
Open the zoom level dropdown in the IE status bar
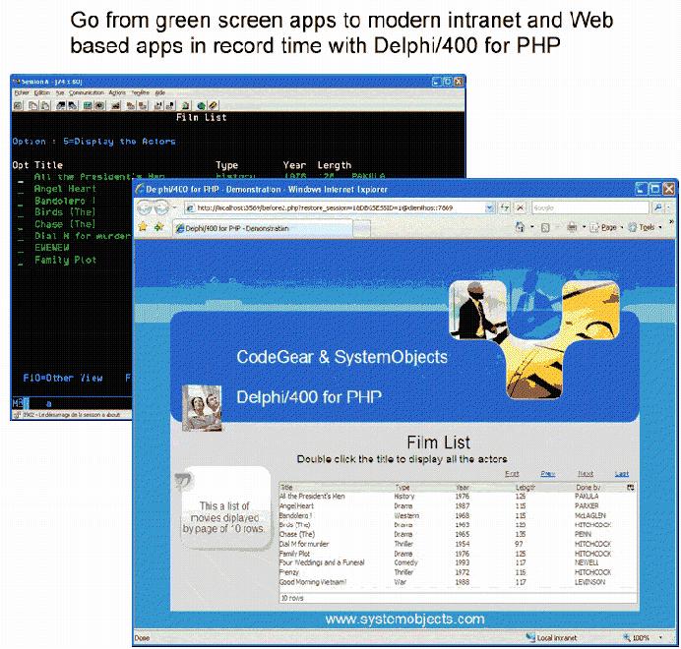(x=660, y=638)
